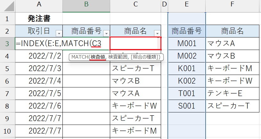The height and width of the screenshot is (139, 261).
Task: Select product code K001
Action: coord(187,69)
